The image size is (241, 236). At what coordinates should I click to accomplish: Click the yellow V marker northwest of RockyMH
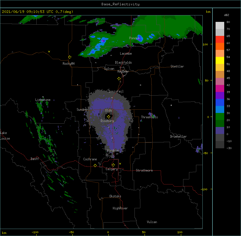coord(49,52)
